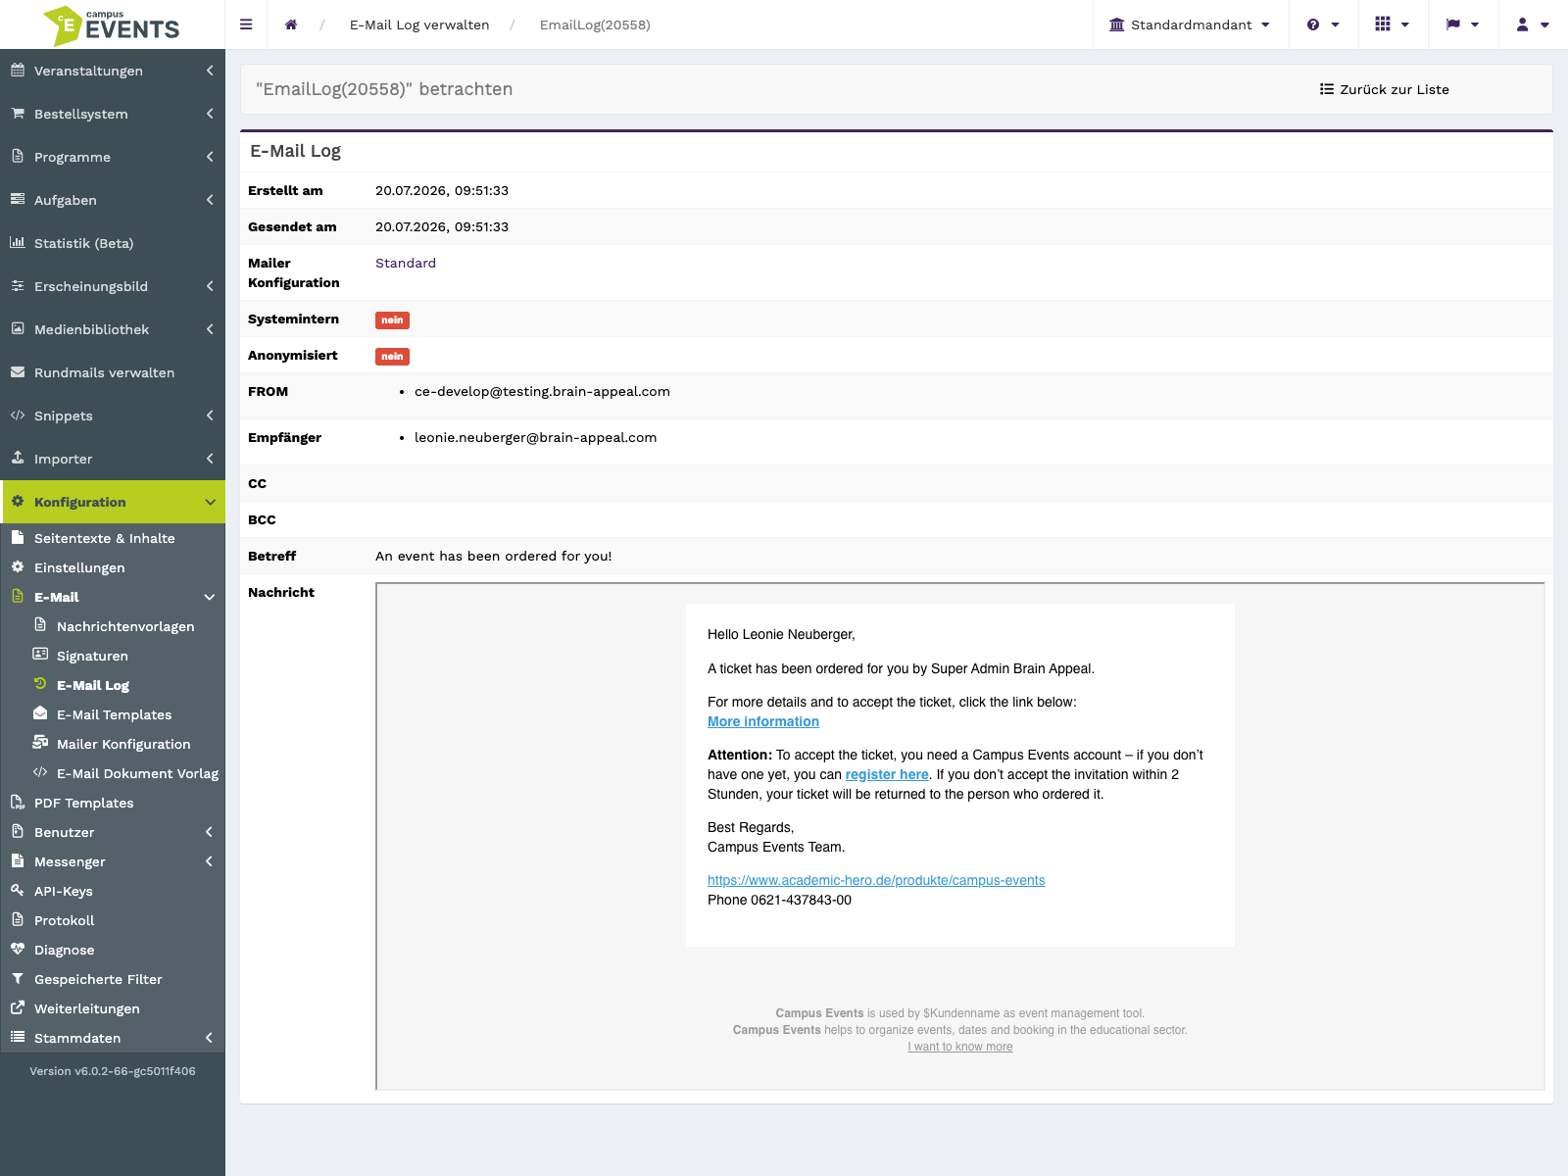This screenshot has width=1568, height=1176.
Task: Click the API-Keys key icon
Action: [x=18, y=891]
